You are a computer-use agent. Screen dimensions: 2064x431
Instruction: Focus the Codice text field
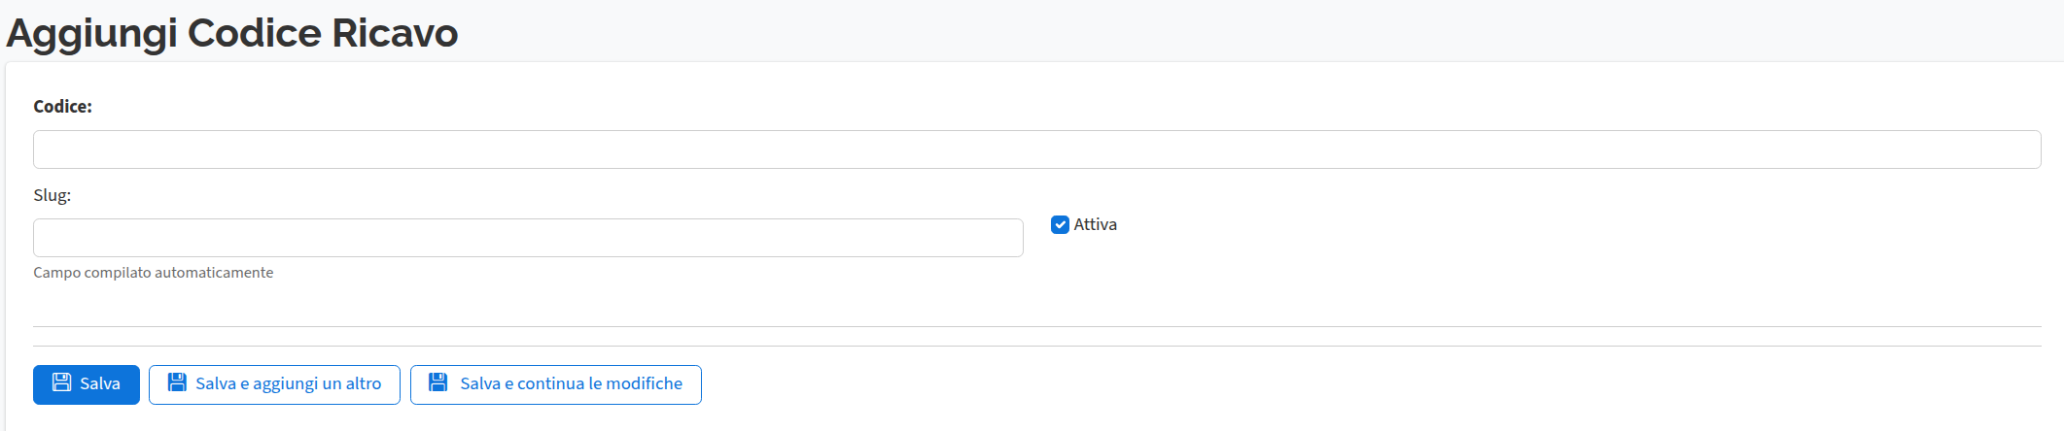coord(1036,149)
